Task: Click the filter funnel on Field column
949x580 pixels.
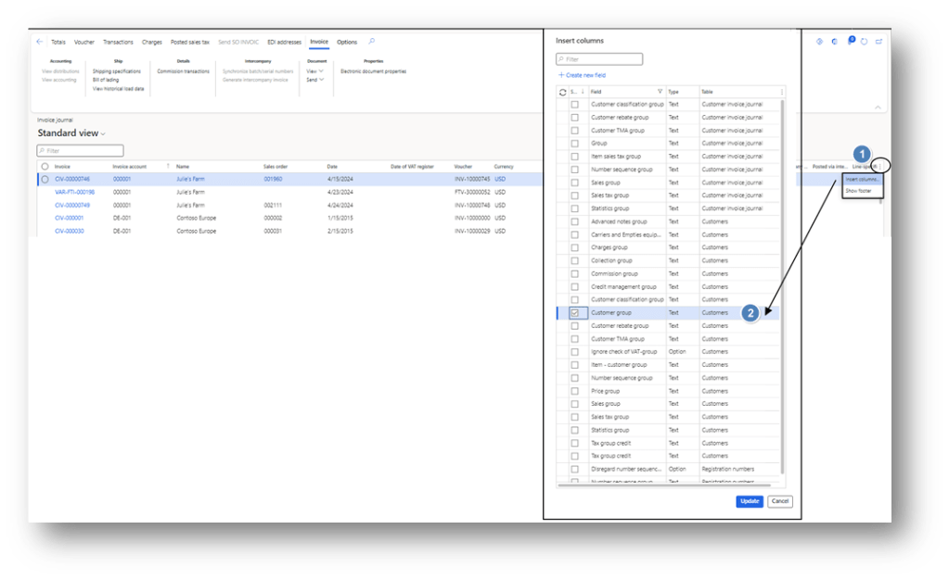Action: point(660,92)
